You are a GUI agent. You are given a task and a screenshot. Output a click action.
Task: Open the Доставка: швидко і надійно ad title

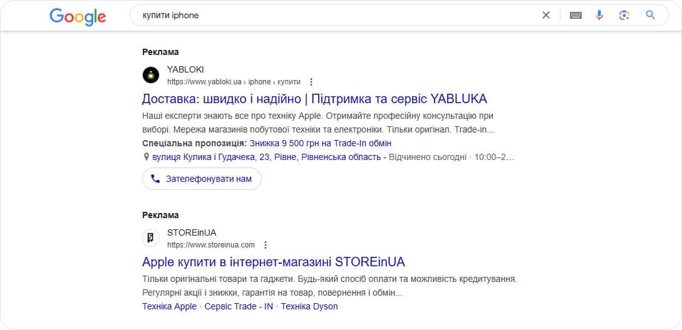pyautogui.click(x=314, y=99)
